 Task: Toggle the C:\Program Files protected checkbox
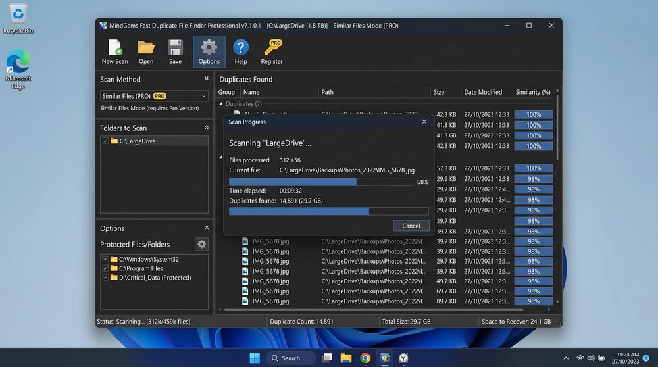coord(105,268)
